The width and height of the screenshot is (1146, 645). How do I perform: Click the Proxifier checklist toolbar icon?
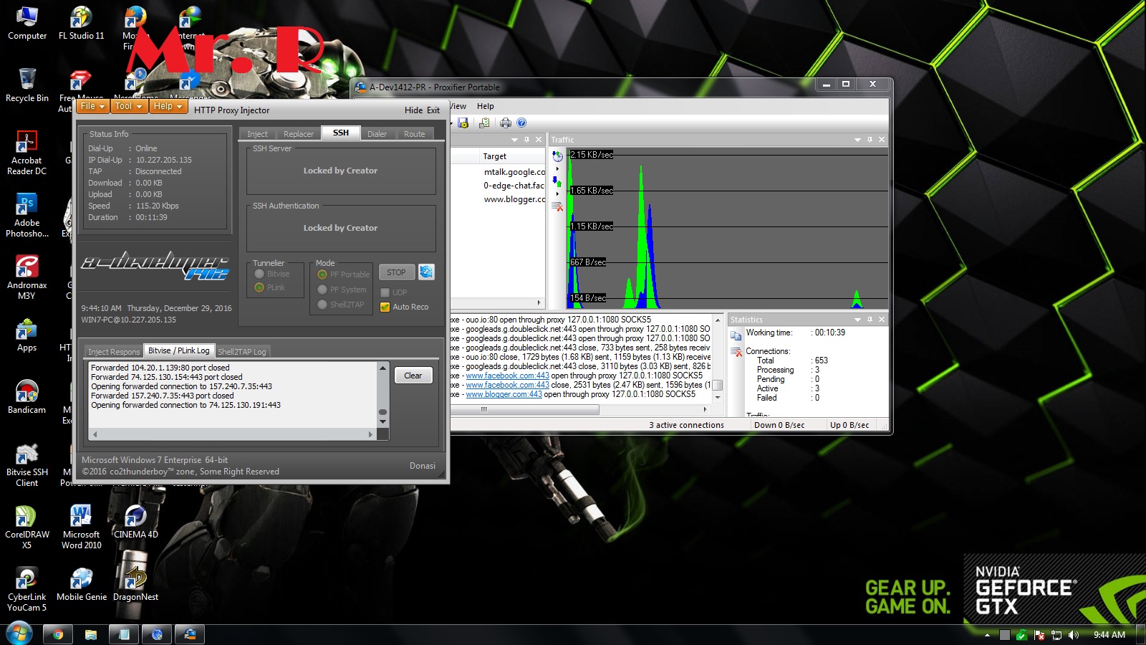(484, 123)
